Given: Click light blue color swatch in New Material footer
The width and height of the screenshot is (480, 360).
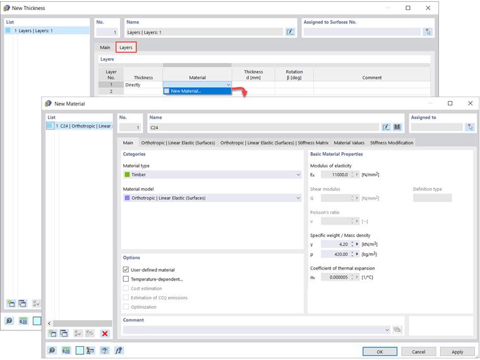Looking at the screenshot, I should click(80, 350).
